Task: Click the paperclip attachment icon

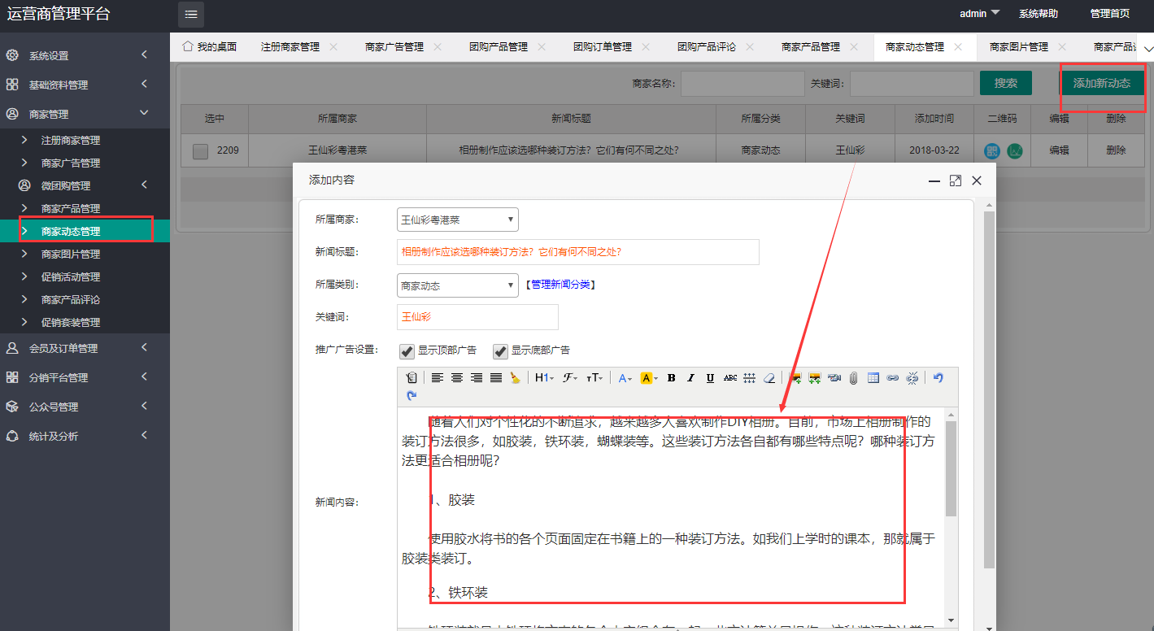Action: [853, 378]
